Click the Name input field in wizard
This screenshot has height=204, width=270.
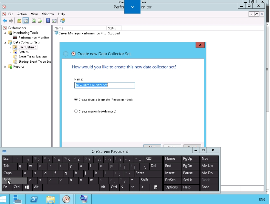click(105, 85)
